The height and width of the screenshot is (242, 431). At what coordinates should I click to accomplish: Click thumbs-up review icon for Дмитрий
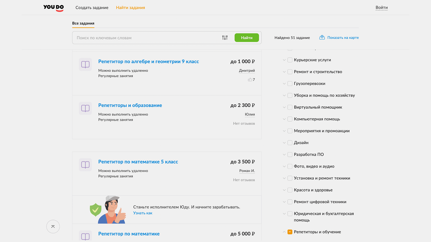tap(250, 80)
